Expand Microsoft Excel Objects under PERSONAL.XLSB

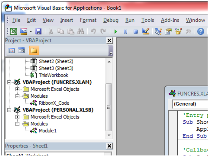click(17, 117)
